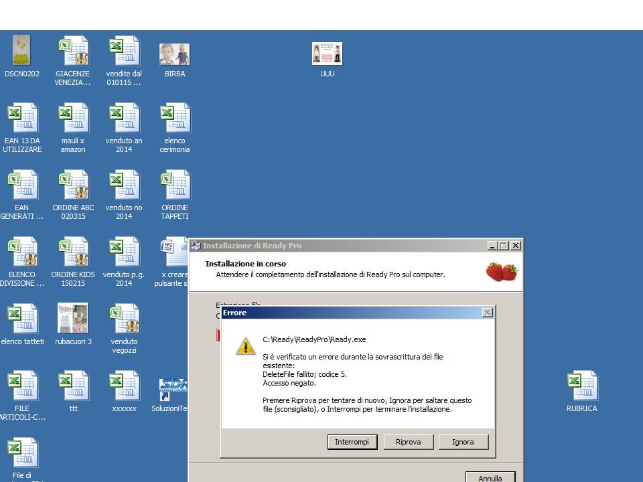
Task: Click Annulla in the installer window
Action: point(490,477)
